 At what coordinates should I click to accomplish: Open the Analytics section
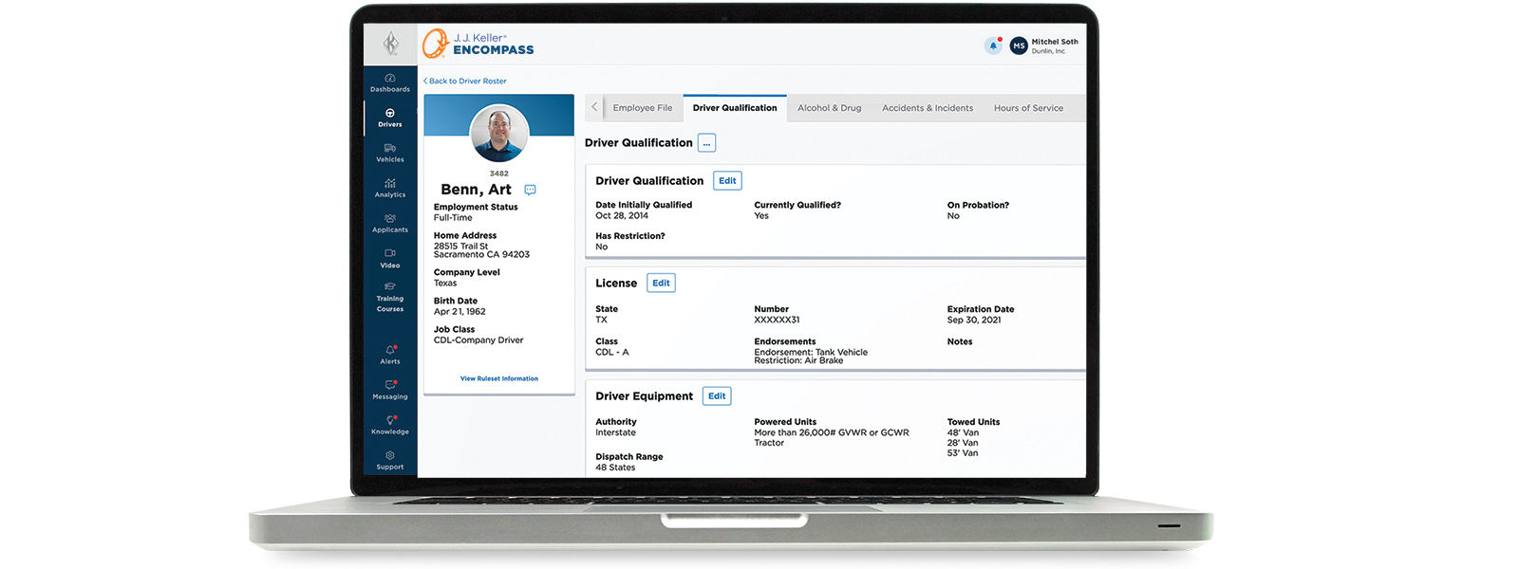(389, 187)
